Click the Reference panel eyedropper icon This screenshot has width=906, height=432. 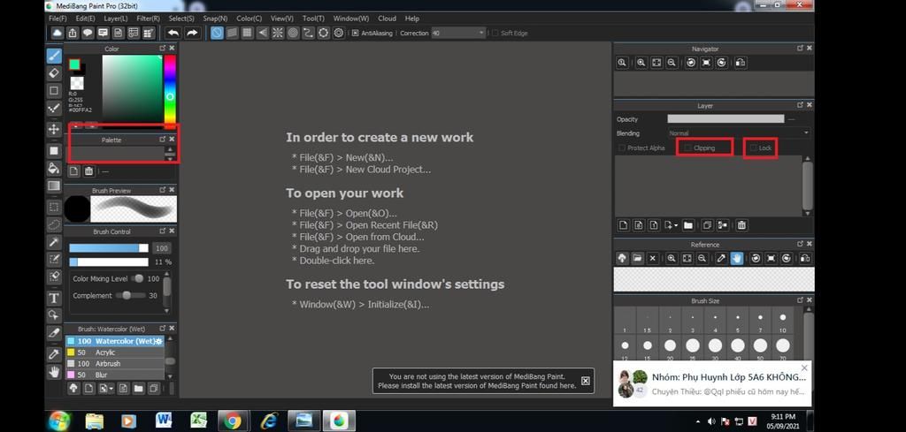721,258
